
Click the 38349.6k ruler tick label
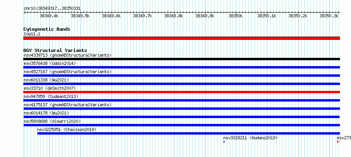pos(111,16)
